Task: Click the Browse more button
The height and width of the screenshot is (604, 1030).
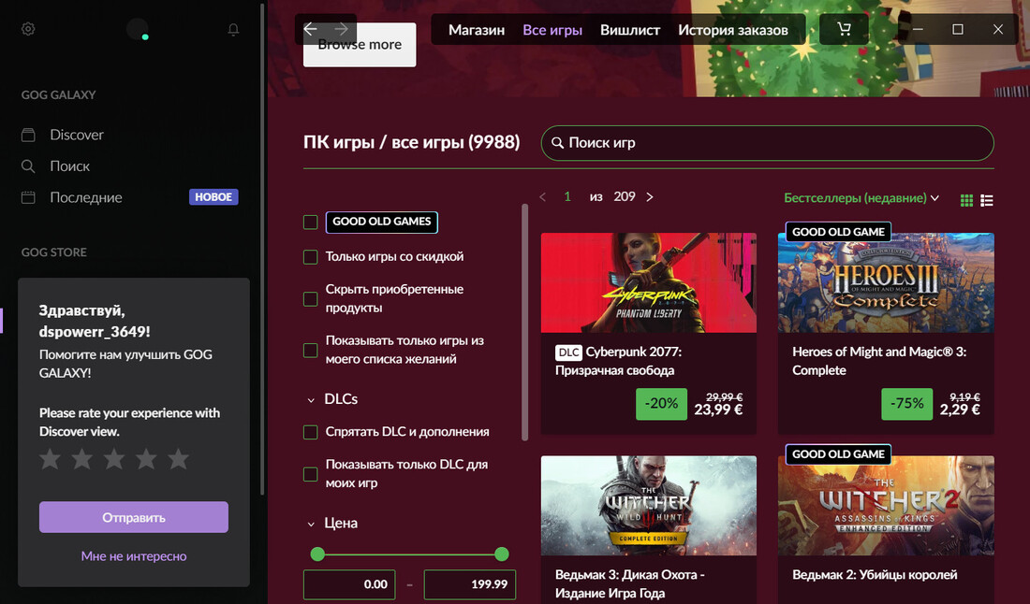Action: (x=360, y=45)
